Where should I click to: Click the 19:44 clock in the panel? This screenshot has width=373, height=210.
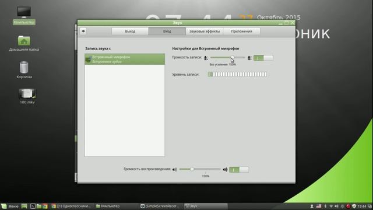(x=362, y=206)
